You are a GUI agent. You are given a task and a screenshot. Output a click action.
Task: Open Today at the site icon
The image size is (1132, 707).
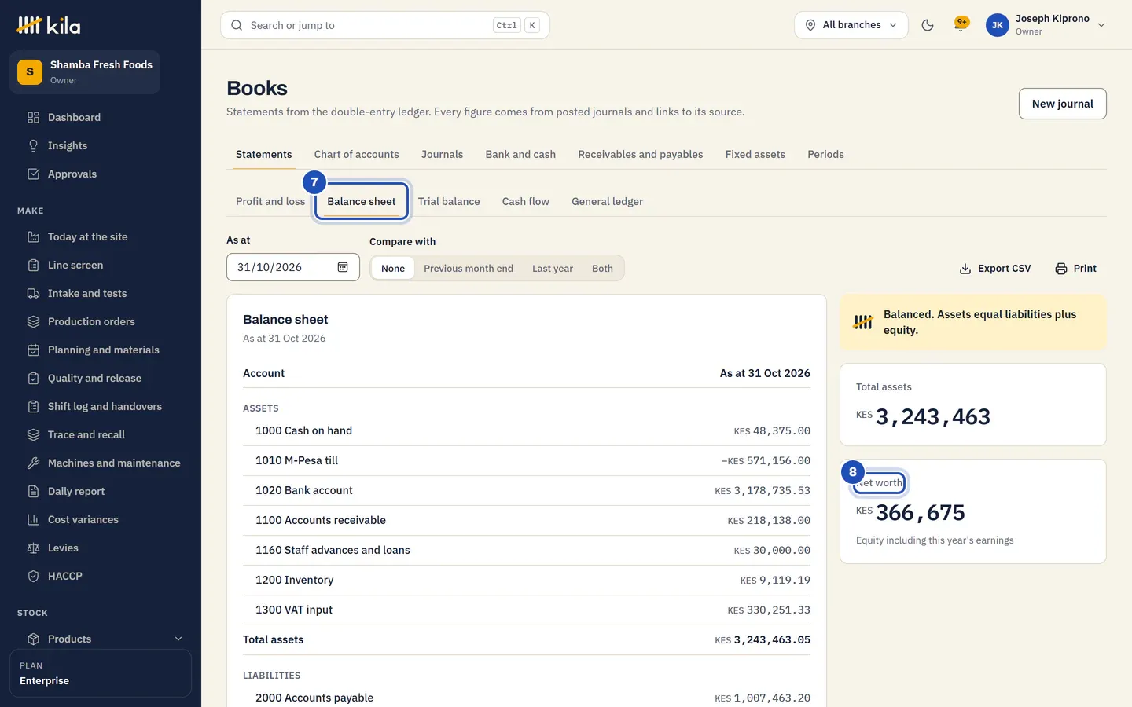click(x=33, y=237)
